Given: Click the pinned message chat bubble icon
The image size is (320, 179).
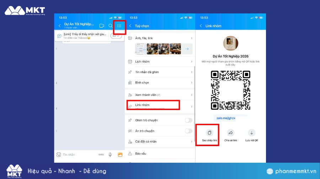Looking at the screenshot, I should 59,36.
